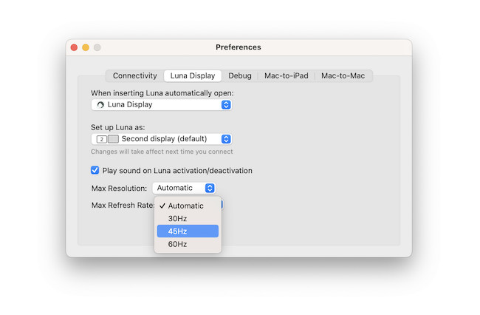
Task: Choose Automatic in the refresh rate menu
Action: [188, 206]
